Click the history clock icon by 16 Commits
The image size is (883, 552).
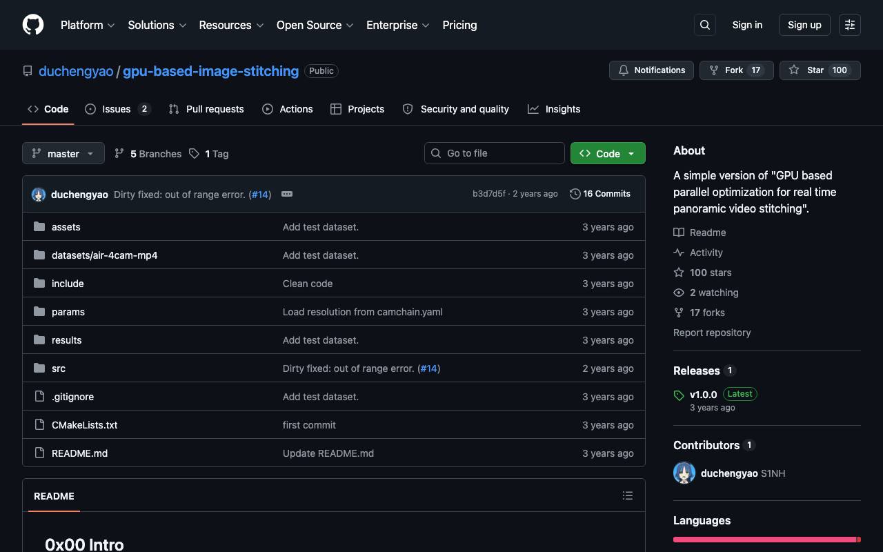point(575,194)
